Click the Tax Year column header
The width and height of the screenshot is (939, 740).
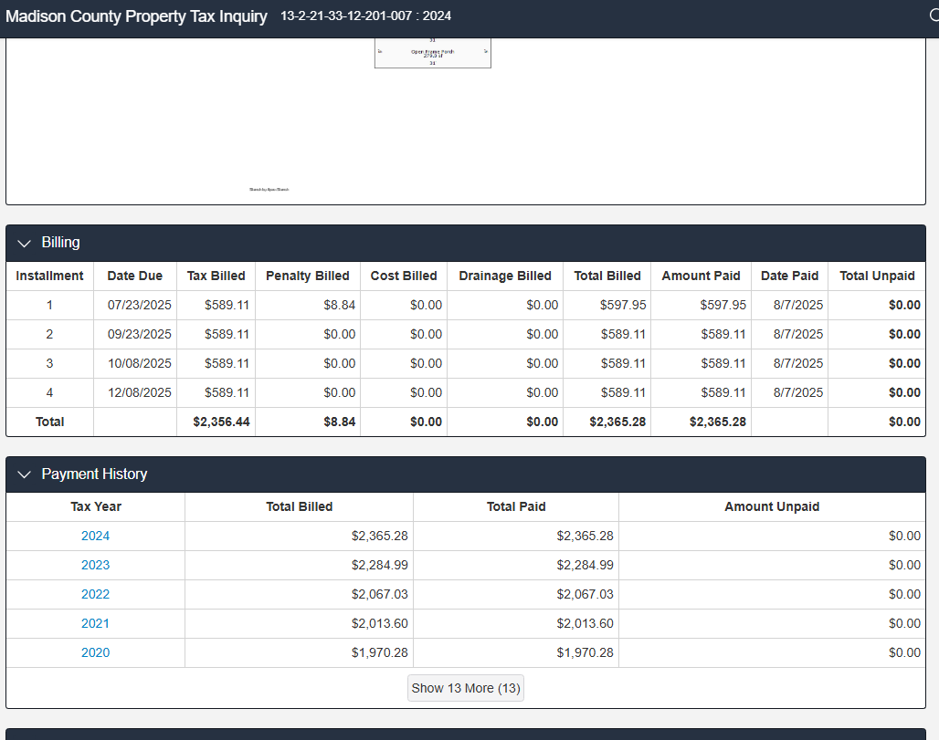pos(95,506)
